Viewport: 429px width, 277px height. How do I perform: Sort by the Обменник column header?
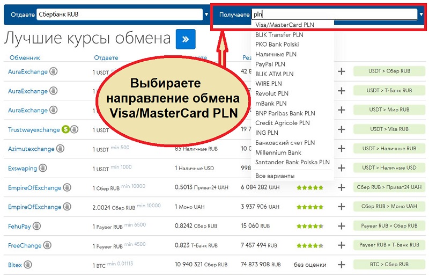click(x=25, y=57)
